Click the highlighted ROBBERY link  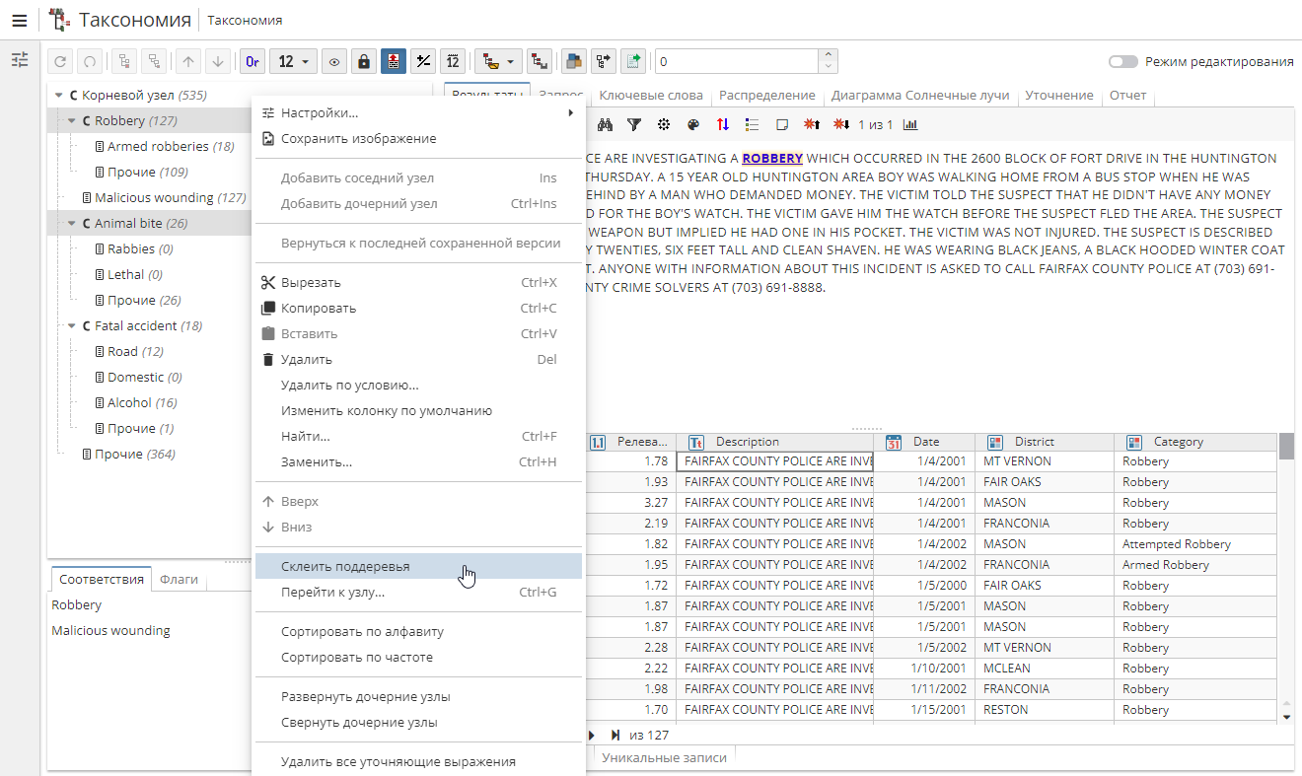click(772, 159)
